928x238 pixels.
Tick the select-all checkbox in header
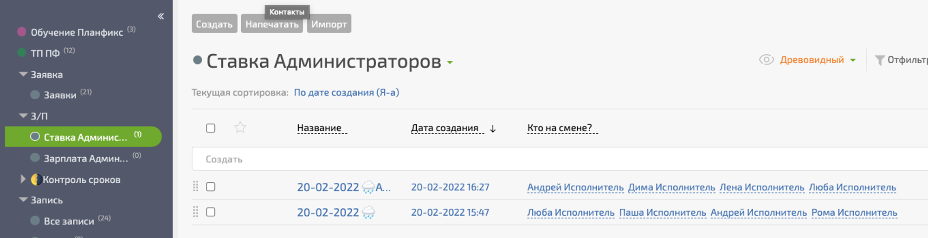pyautogui.click(x=211, y=128)
